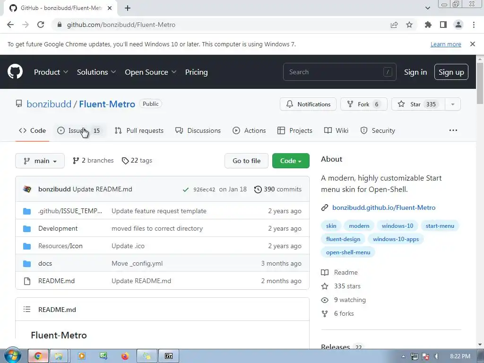Click commit history clock icon
The image size is (484, 363).
(258, 189)
